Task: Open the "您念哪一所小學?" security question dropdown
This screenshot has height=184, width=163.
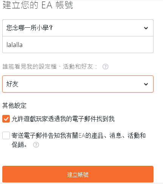Action: 78,28
